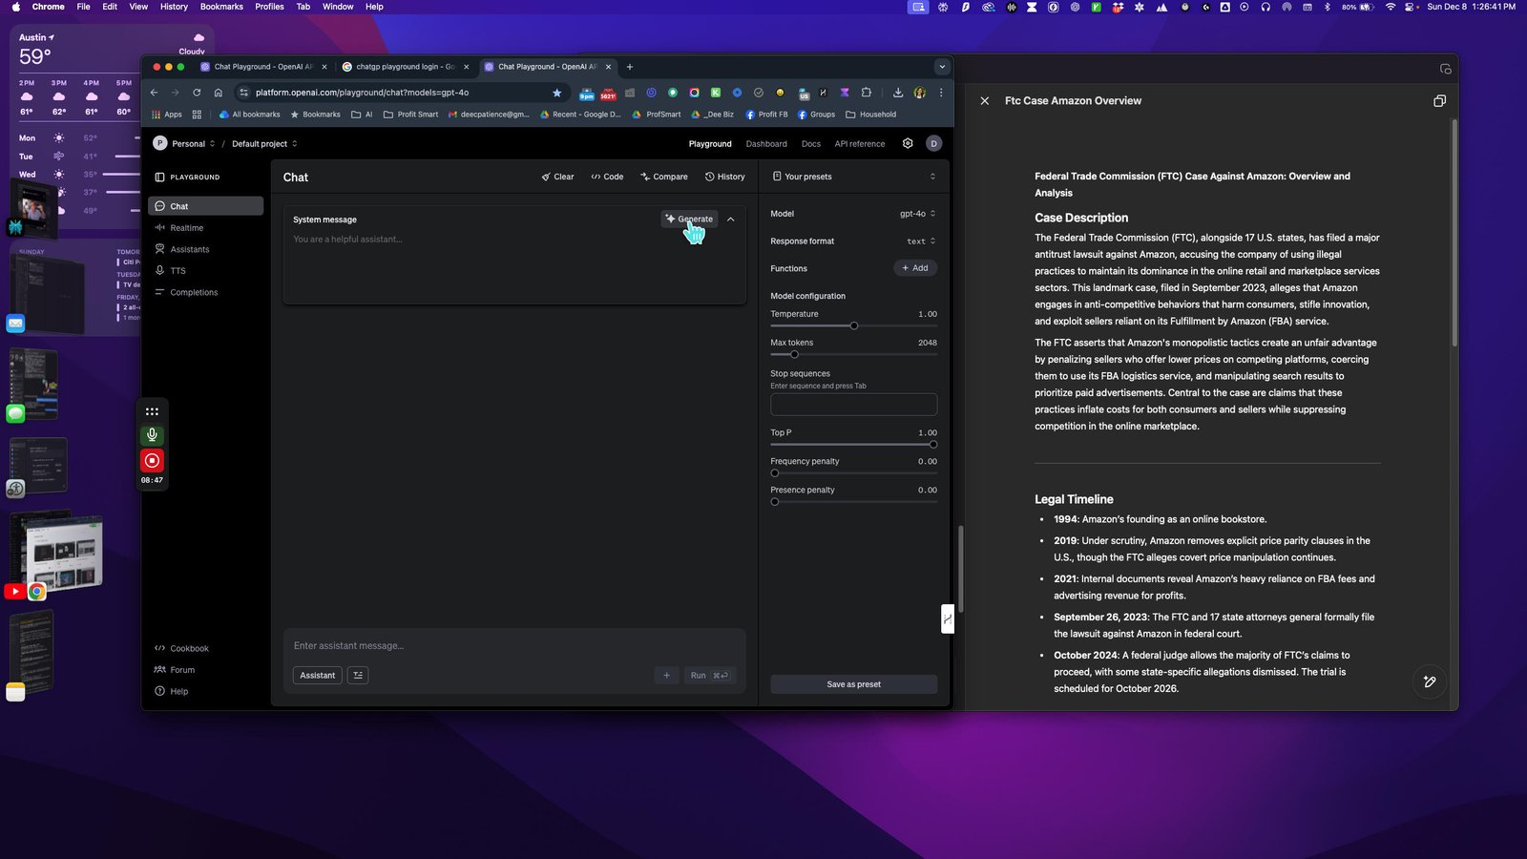Switch to the Dashboard tab
The image size is (1527, 859).
[x=766, y=144]
